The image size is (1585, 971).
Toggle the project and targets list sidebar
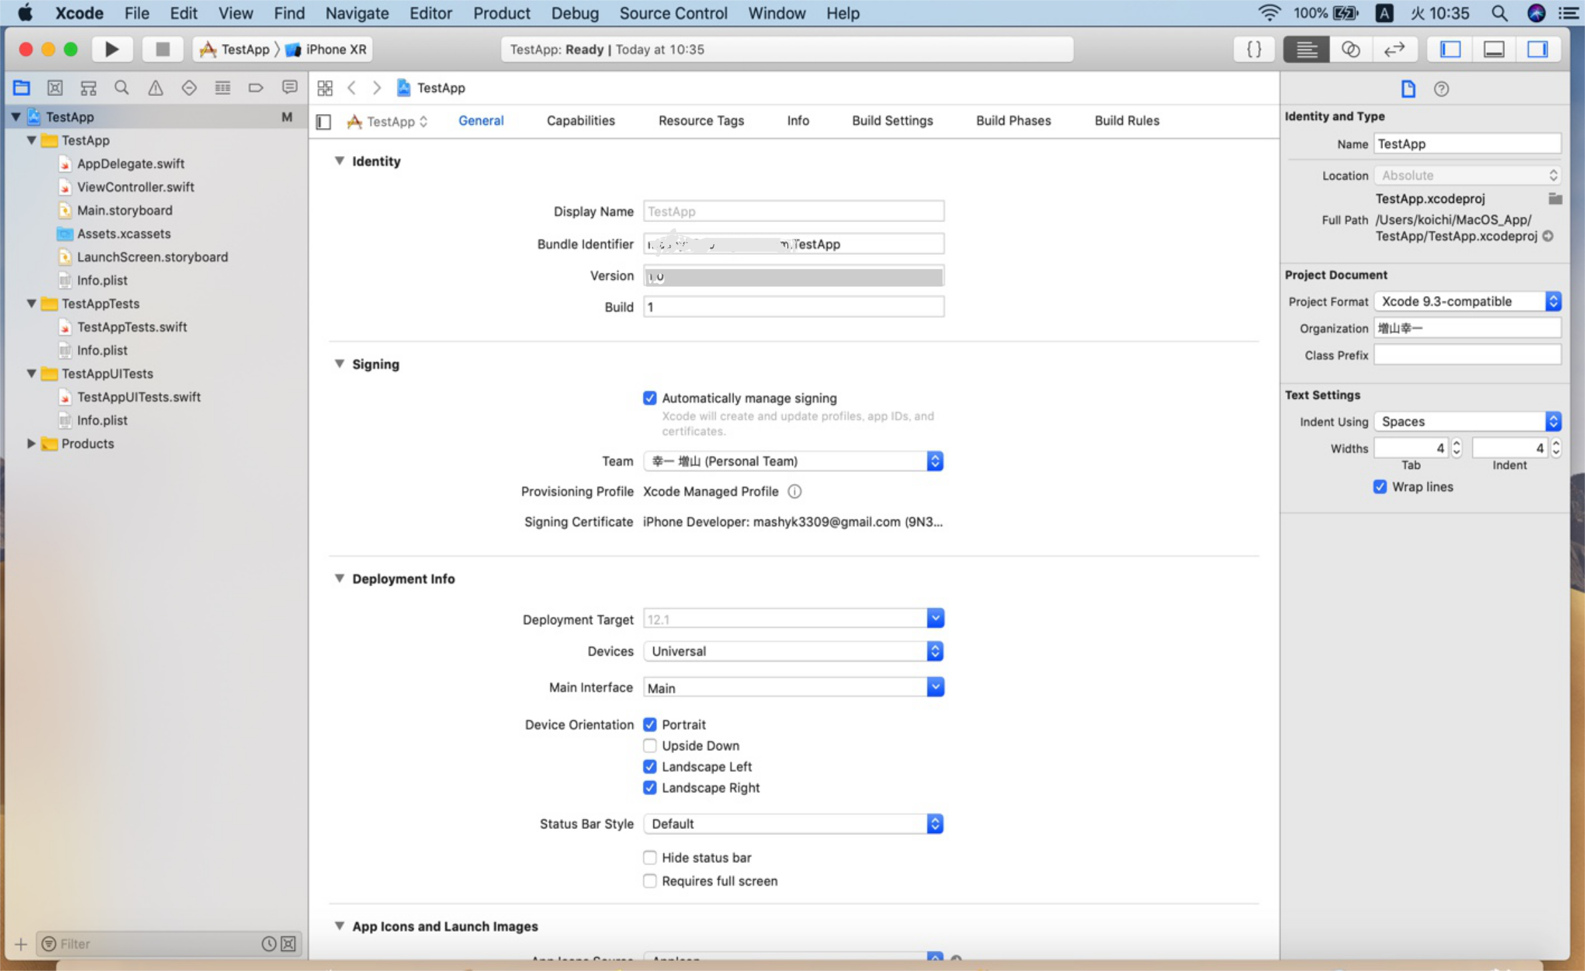[x=323, y=121]
